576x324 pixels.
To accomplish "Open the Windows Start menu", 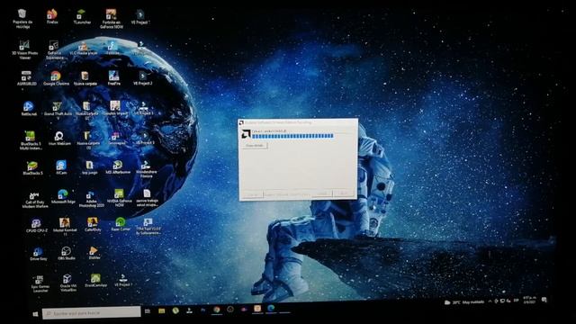I will 35,314.
